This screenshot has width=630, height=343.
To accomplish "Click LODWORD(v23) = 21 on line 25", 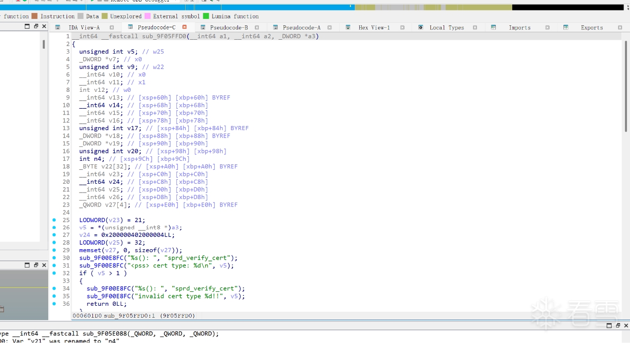I will (x=112, y=220).
